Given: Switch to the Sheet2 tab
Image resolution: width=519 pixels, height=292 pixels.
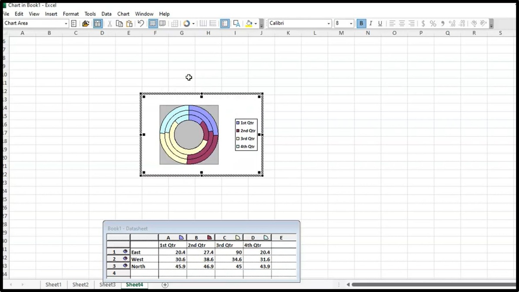Looking at the screenshot, I should coord(80,284).
